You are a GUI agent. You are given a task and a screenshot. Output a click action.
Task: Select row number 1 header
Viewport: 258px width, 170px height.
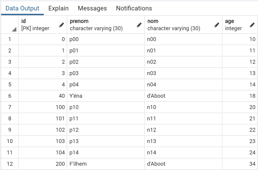pyautogui.click(x=10, y=39)
